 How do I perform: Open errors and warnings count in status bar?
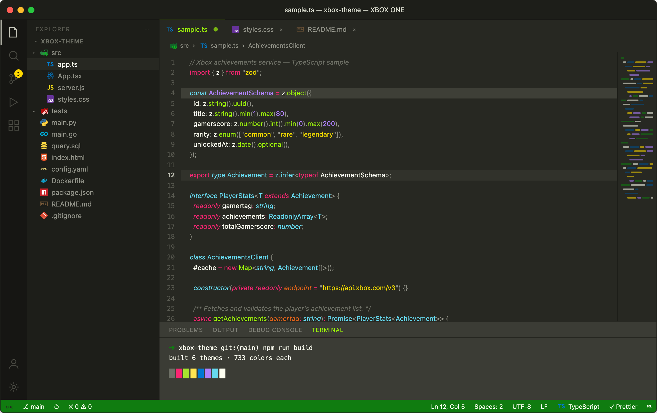(x=80, y=407)
